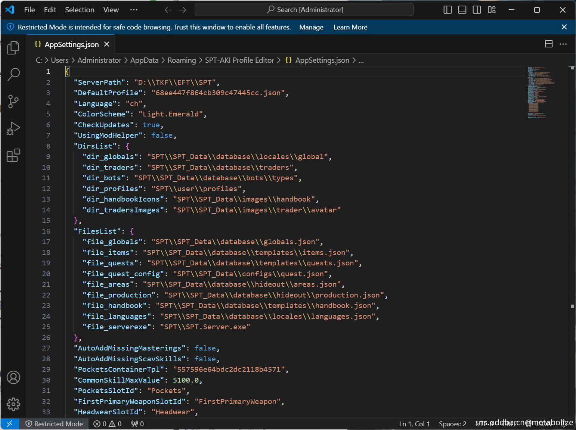
Task: Expand the SPT-AKI Profile Editor breadcrumb
Action: [239, 60]
